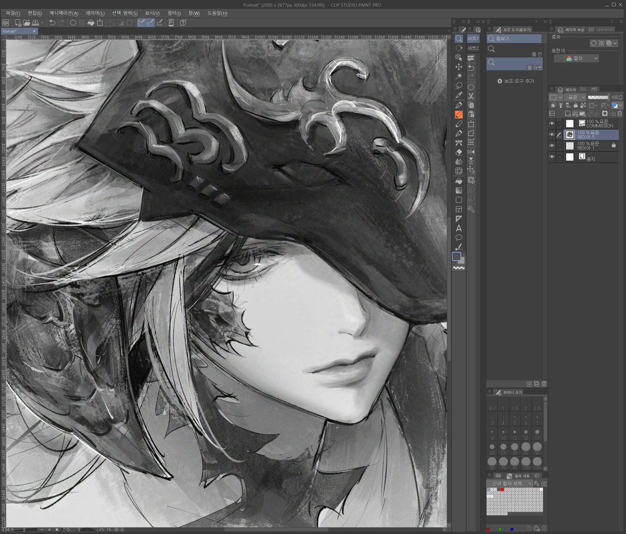Click the layer opacity stepper arrows
The height and width of the screenshot is (534, 626).
(x=621, y=97)
